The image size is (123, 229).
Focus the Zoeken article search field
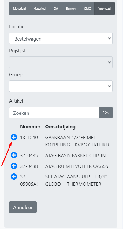(54, 113)
